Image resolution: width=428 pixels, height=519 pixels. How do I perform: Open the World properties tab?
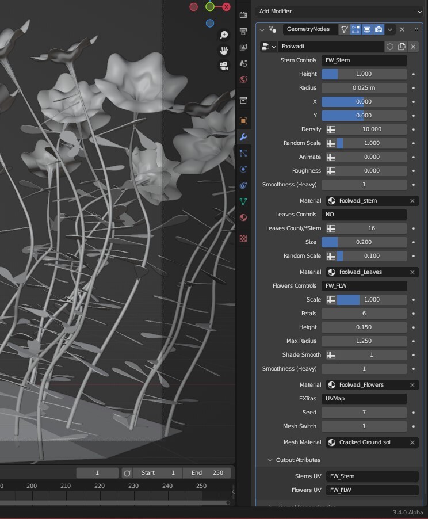pyautogui.click(x=243, y=79)
